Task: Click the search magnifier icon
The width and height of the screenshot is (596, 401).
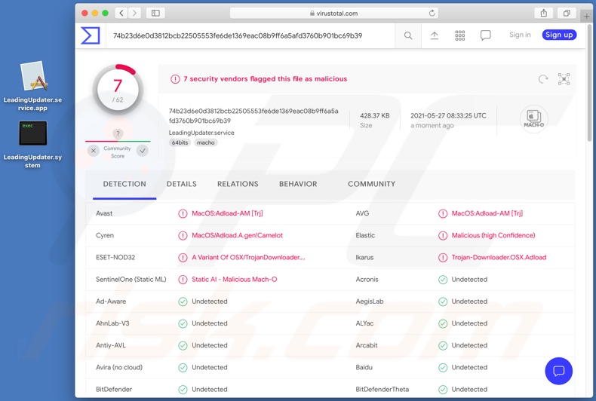Action: (408, 35)
